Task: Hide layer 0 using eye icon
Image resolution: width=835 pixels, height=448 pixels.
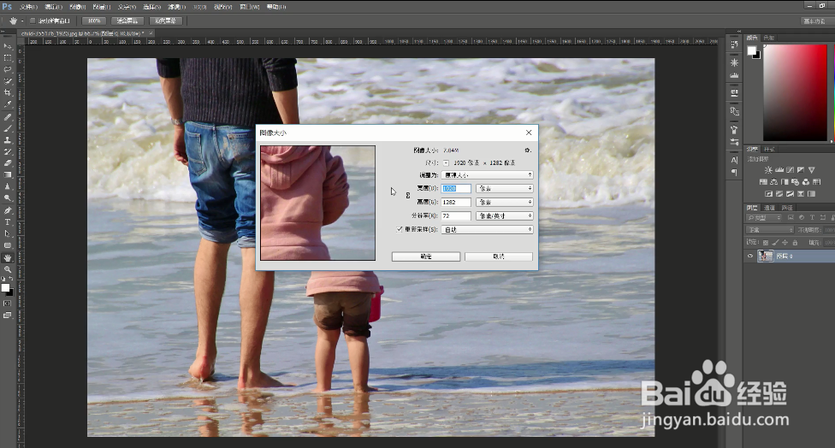Action: (x=750, y=256)
